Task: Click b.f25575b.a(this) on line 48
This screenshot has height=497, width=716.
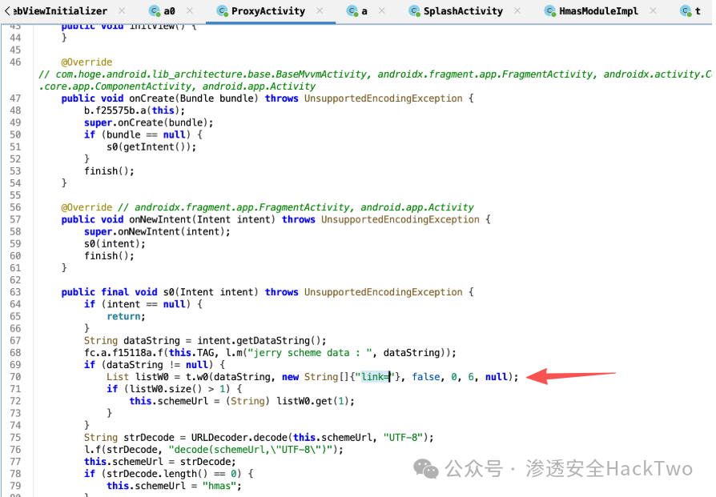Action: [x=132, y=110]
